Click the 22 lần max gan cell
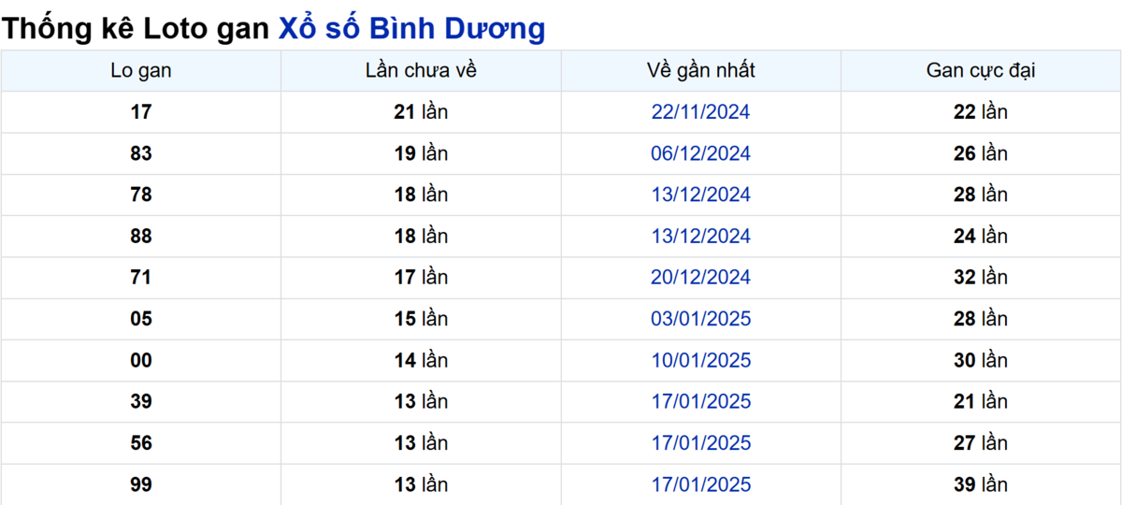Image resolution: width=1122 pixels, height=505 pixels. click(x=981, y=112)
